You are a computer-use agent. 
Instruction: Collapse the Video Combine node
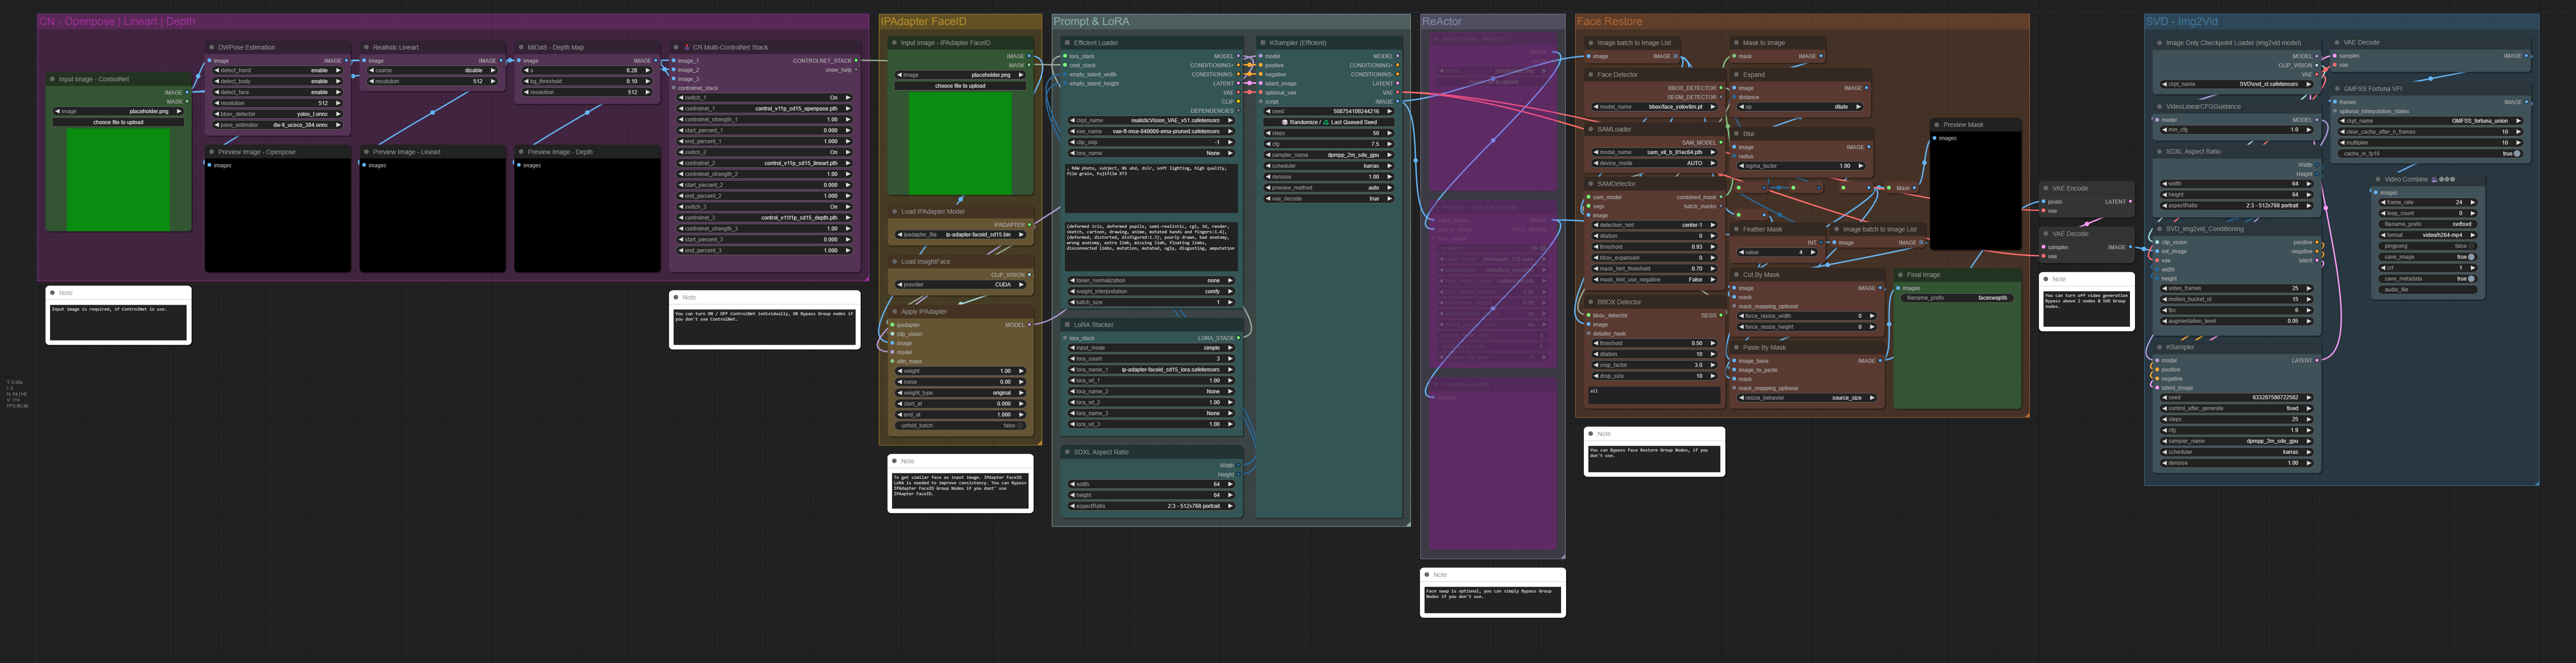point(2378,180)
